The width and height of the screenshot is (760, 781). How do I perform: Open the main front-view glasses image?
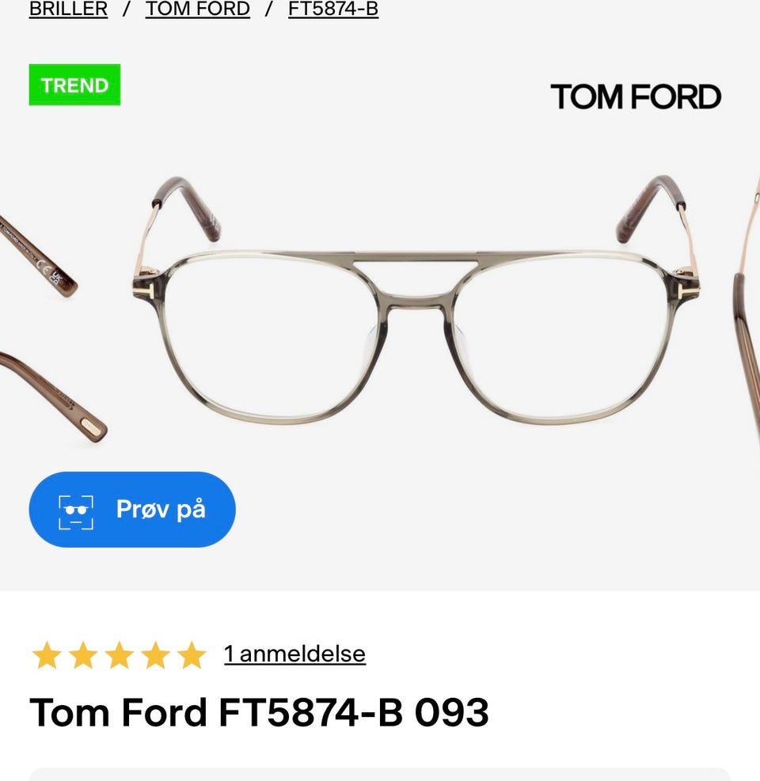click(x=416, y=317)
